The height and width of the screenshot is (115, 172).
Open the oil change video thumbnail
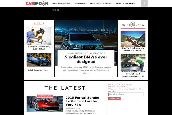(x=39, y=36)
